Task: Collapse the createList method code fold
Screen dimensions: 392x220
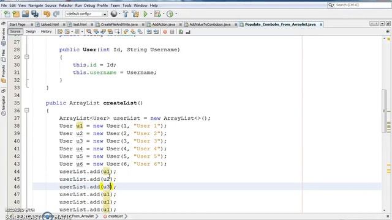Action: 27,110
